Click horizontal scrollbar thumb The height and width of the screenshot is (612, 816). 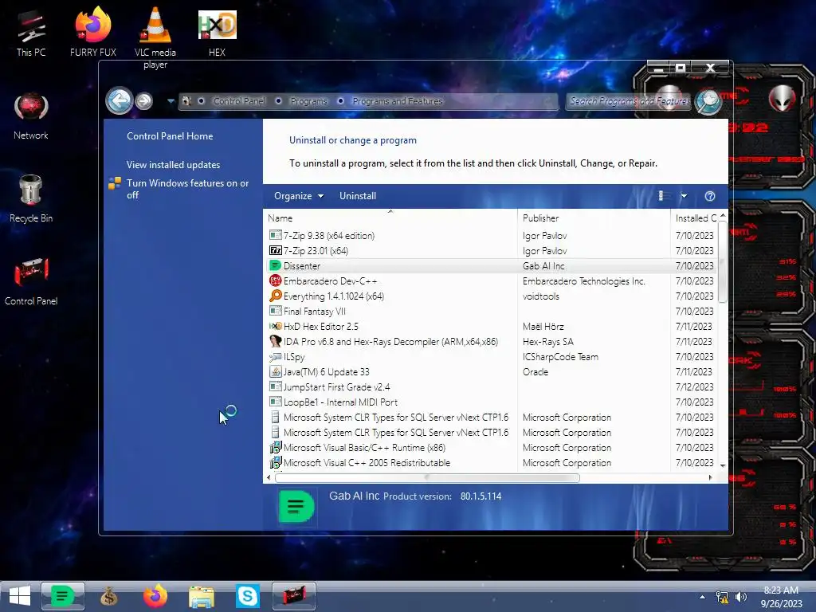(427, 478)
